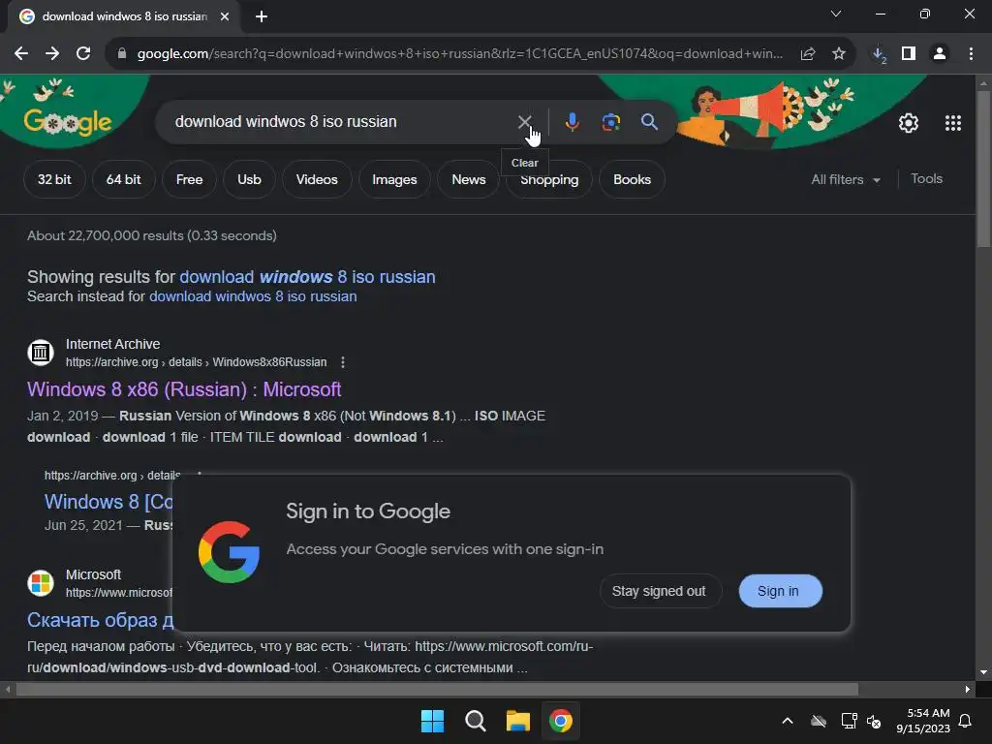Image resolution: width=992 pixels, height=744 pixels.
Task: Open Chrome downloads indicator
Action: (x=880, y=54)
